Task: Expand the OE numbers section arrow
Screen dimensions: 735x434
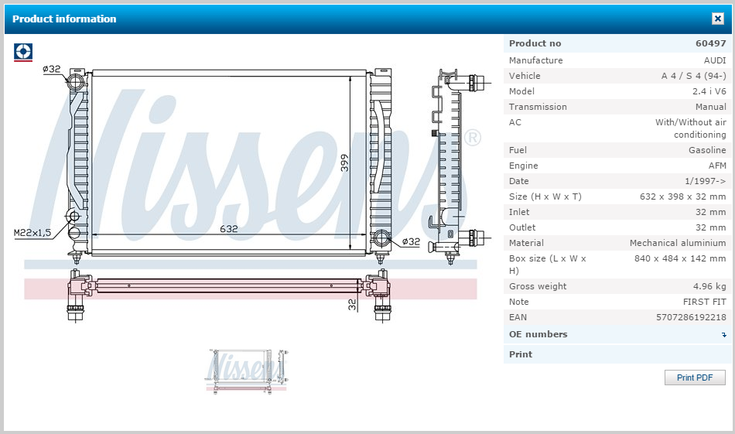Action: tap(723, 335)
